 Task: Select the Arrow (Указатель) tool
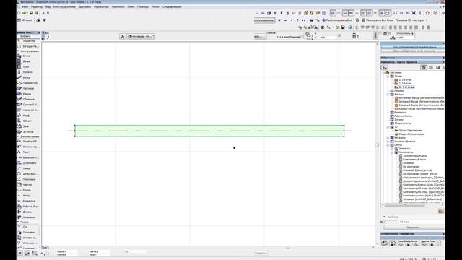(29, 40)
